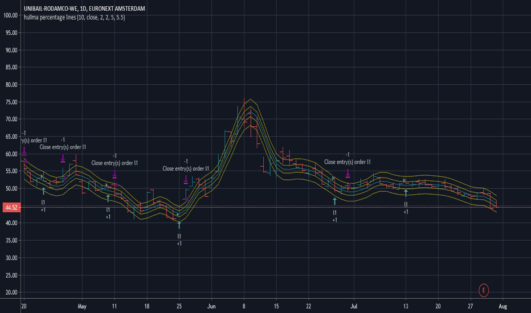The height and width of the screenshot is (313, 531).
Task: Click the 20.00 price scale label
Action: click(11, 293)
